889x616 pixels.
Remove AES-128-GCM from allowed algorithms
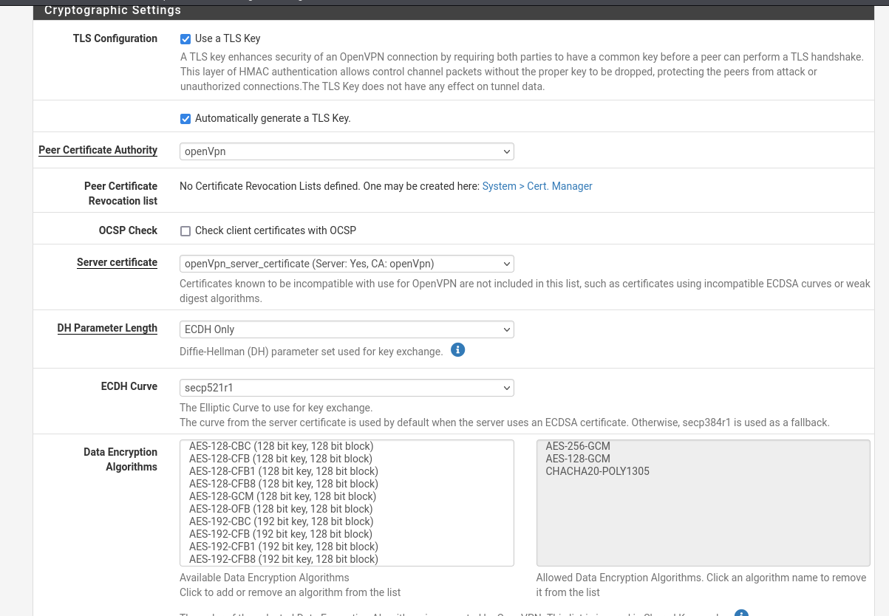(x=578, y=459)
